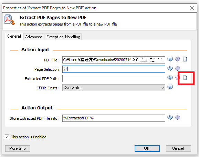Viewport: 199px width, 157px height.
Task: Select the General tab
Action: click(x=14, y=36)
